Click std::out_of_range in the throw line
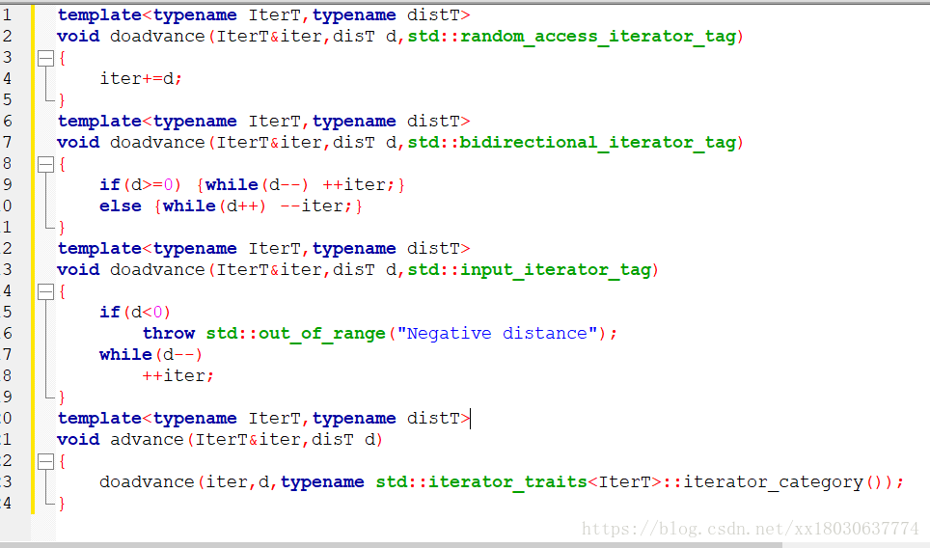Image resolution: width=930 pixels, height=548 pixels. (x=296, y=334)
